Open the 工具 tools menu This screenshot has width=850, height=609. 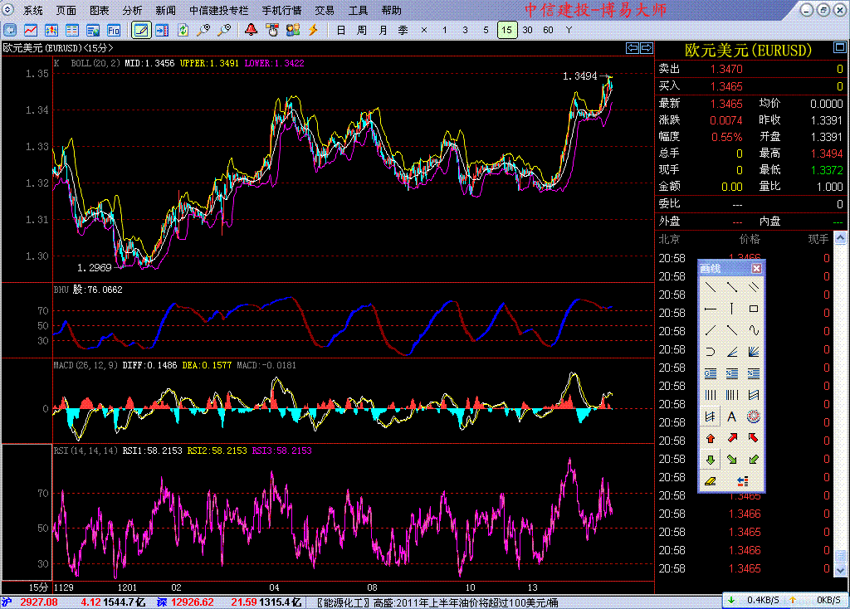pos(358,11)
